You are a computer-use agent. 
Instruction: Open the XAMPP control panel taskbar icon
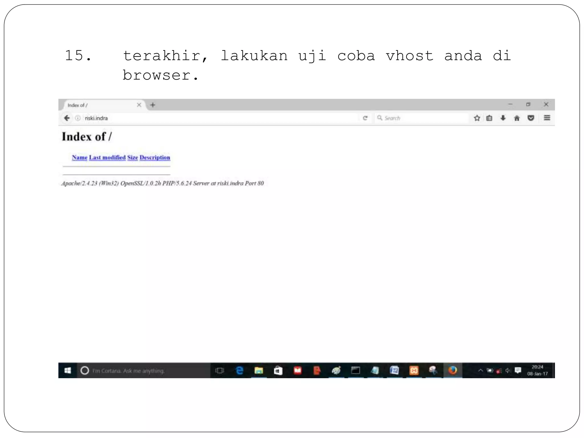pyautogui.click(x=414, y=370)
